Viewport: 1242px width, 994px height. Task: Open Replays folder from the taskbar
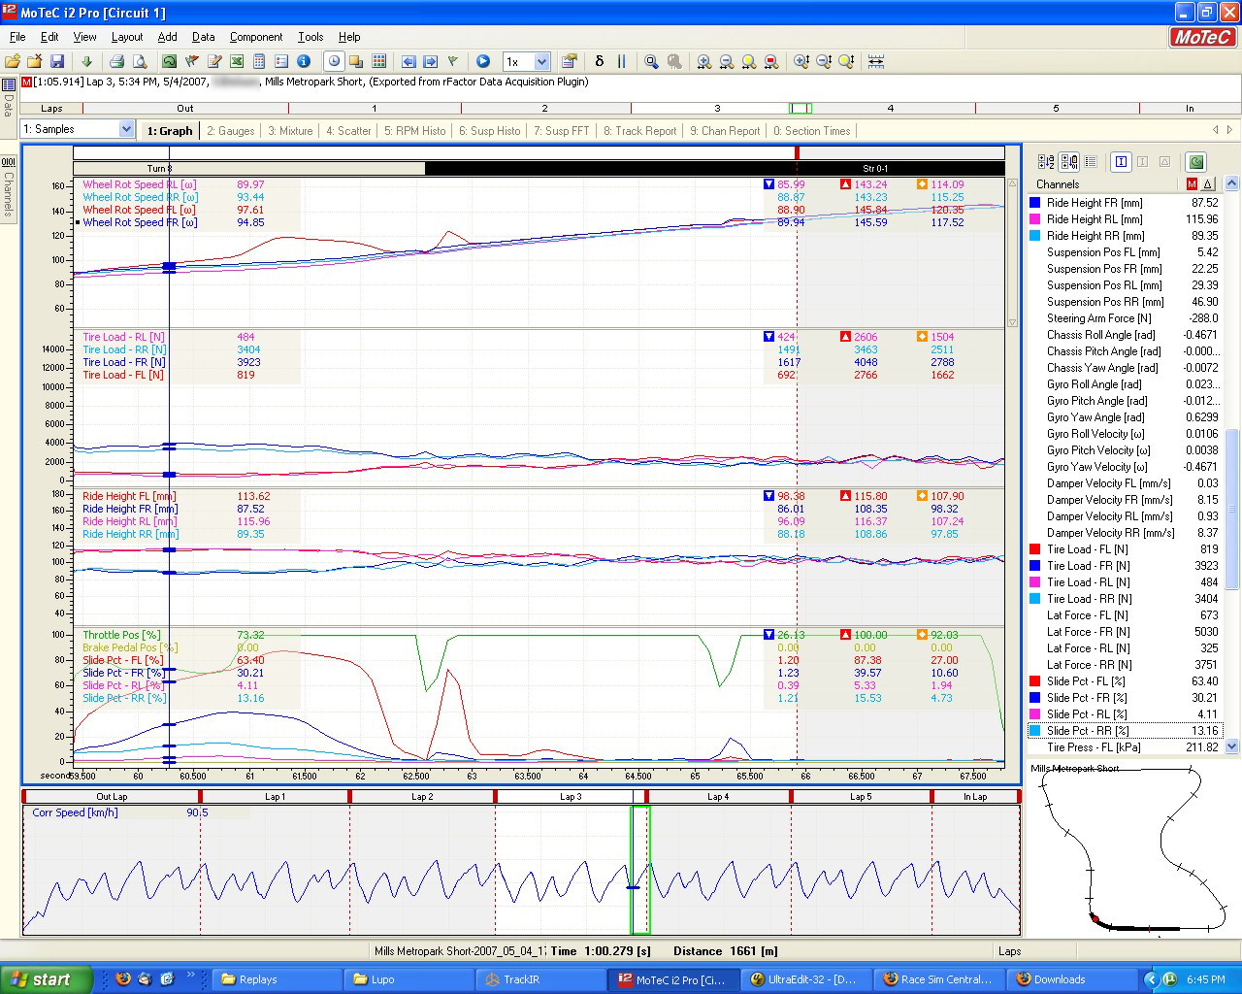pyautogui.click(x=275, y=979)
